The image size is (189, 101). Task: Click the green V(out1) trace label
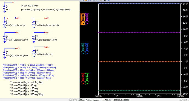87,79
